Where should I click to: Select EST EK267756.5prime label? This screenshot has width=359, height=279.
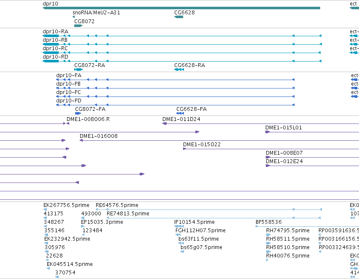point(66,205)
